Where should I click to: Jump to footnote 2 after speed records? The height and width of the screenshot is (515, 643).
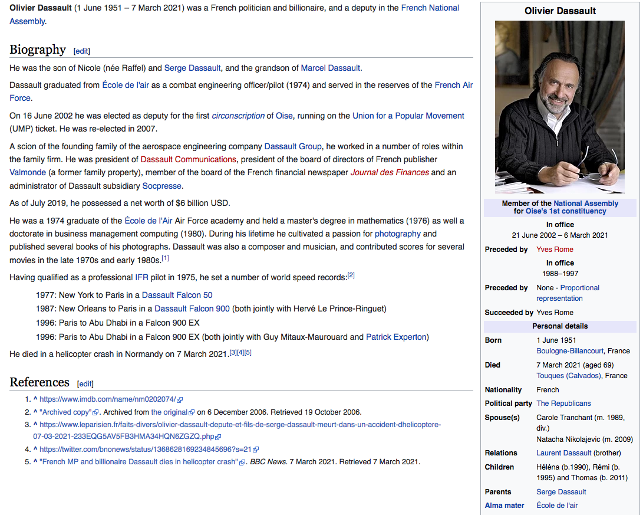(351, 275)
